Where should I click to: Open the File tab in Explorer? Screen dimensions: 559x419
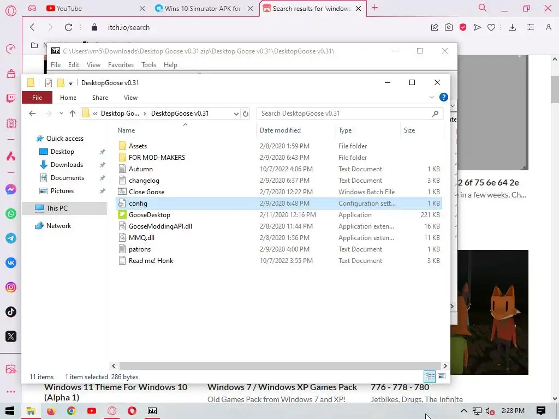(x=37, y=97)
